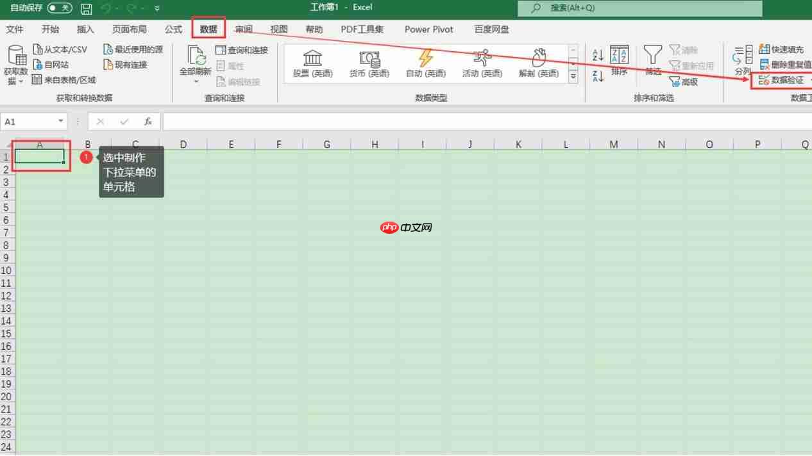Switch to the Review (审阅) tab
This screenshot has width=812, height=456.
tap(243, 29)
